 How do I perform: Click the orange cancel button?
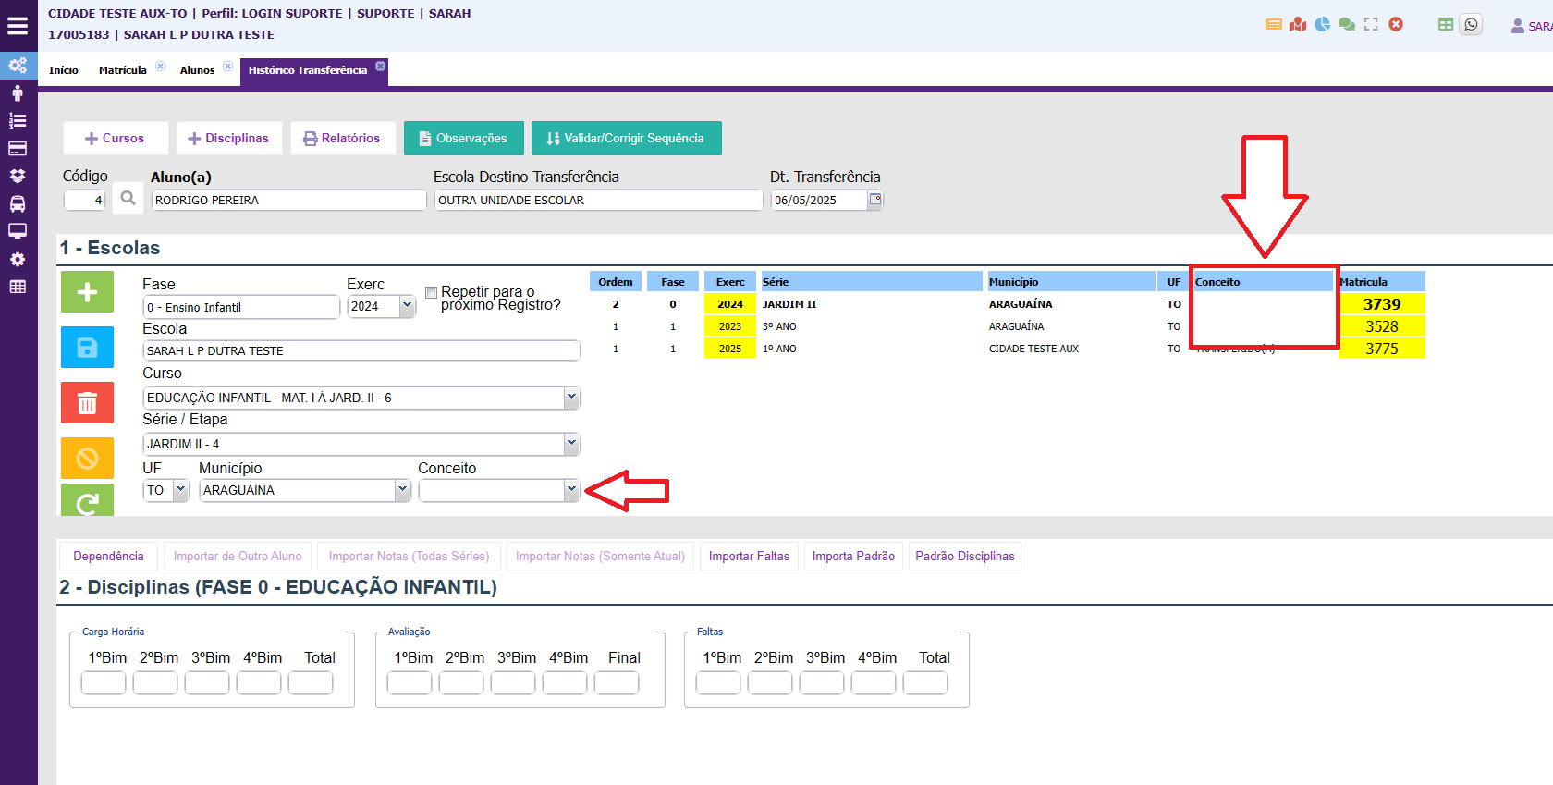tap(87, 458)
